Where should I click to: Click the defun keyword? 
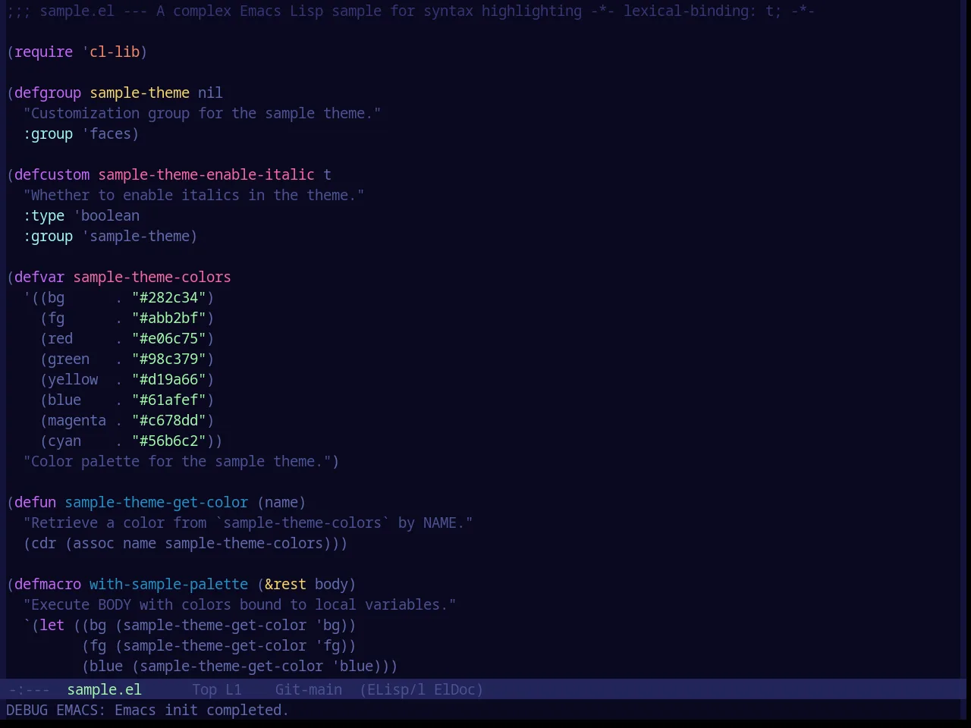point(35,502)
